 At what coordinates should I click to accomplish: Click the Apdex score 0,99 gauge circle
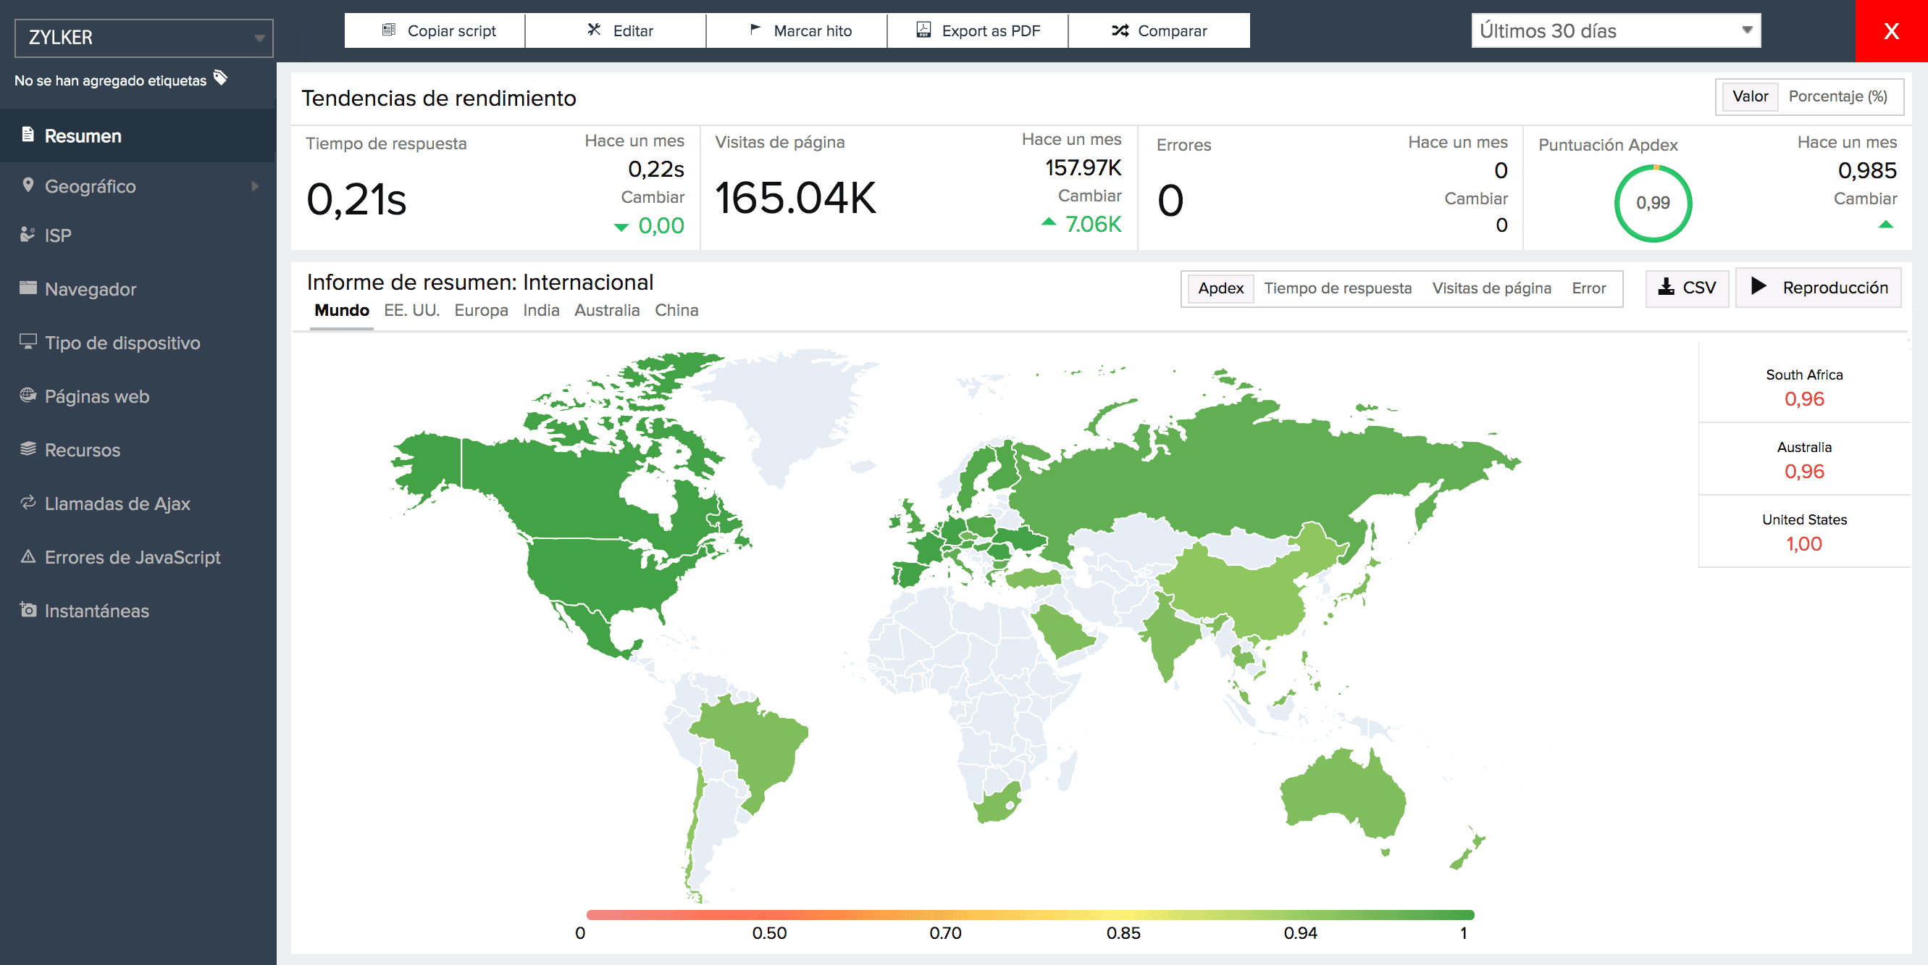coord(1653,203)
